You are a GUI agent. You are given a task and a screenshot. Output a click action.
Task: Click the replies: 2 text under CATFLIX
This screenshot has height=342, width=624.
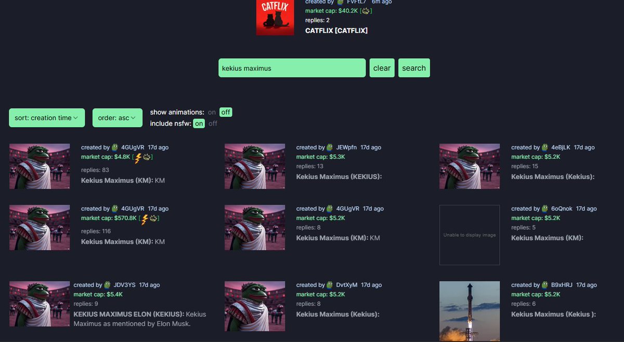point(317,20)
